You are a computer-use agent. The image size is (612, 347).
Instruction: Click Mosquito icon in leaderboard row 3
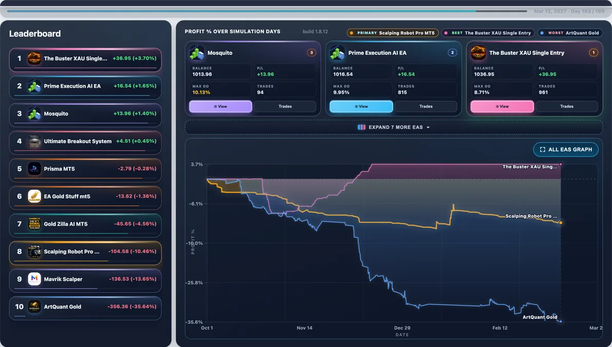[34, 113]
